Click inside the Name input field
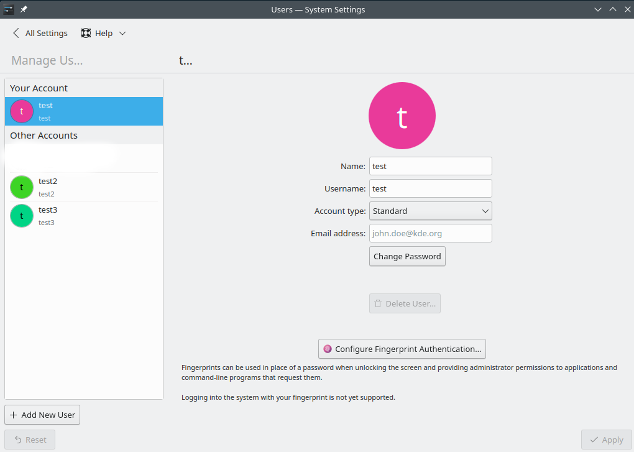The height and width of the screenshot is (452, 634). tap(430, 166)
